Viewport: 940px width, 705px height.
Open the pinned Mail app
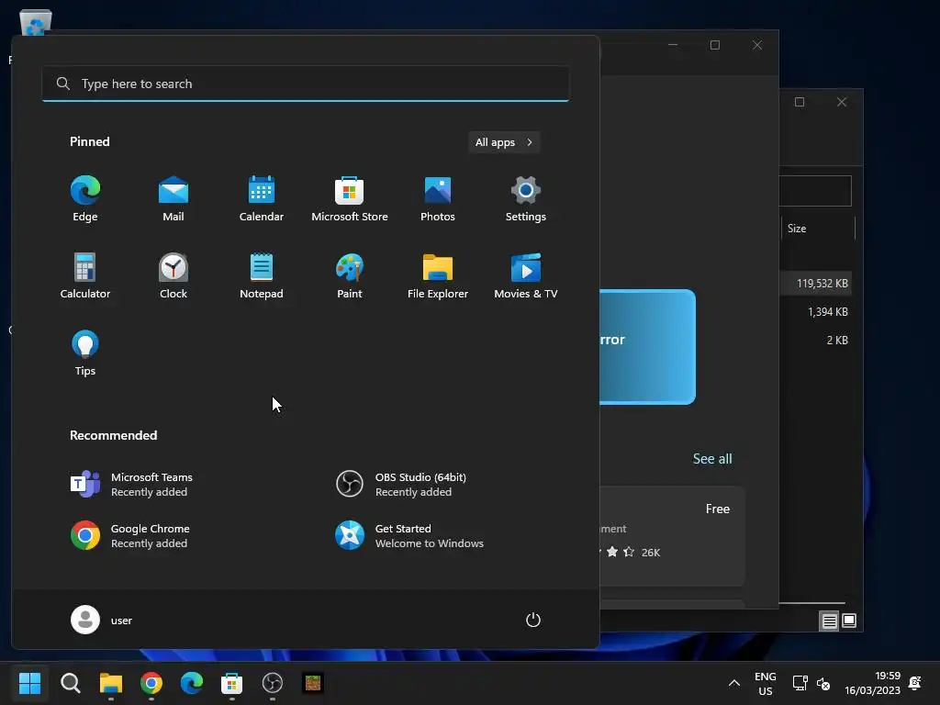[x=173, y=199]
